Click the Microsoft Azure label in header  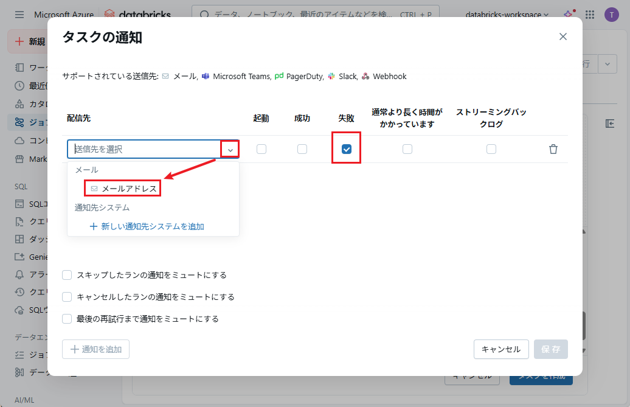(63, 15)
